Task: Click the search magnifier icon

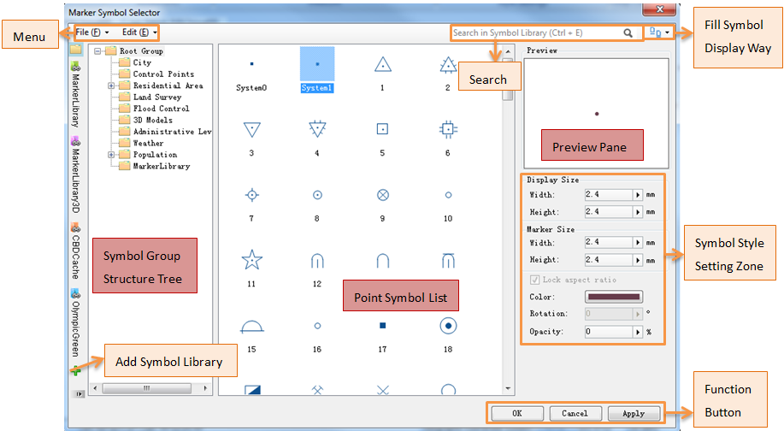Action: (x=628, y=33)
